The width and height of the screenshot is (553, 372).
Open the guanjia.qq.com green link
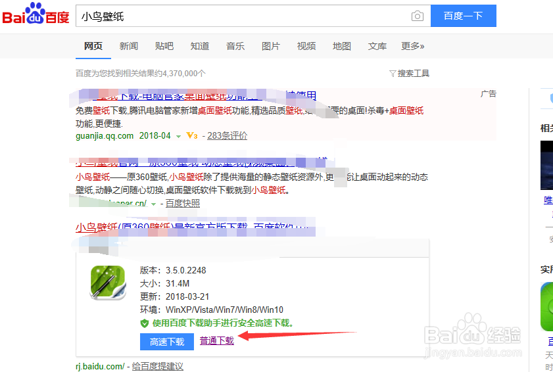105,136
